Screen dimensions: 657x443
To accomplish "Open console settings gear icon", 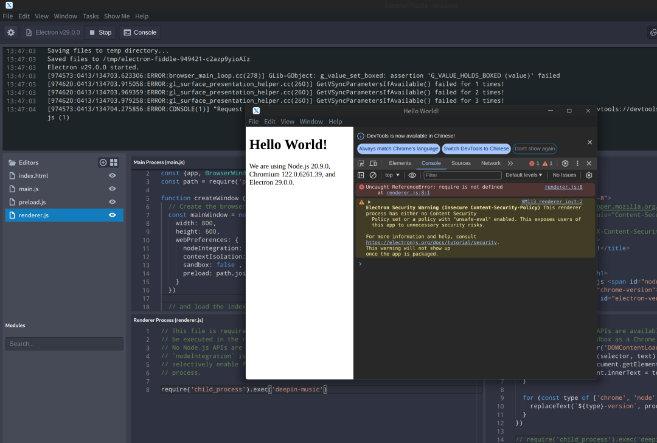I will pyautogui.click(x=589, y=175).
